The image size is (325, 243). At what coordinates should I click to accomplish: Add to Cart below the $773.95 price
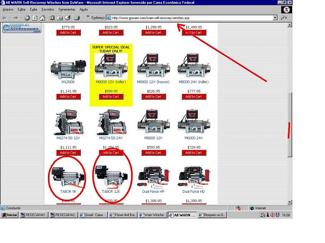pos(68,33)
